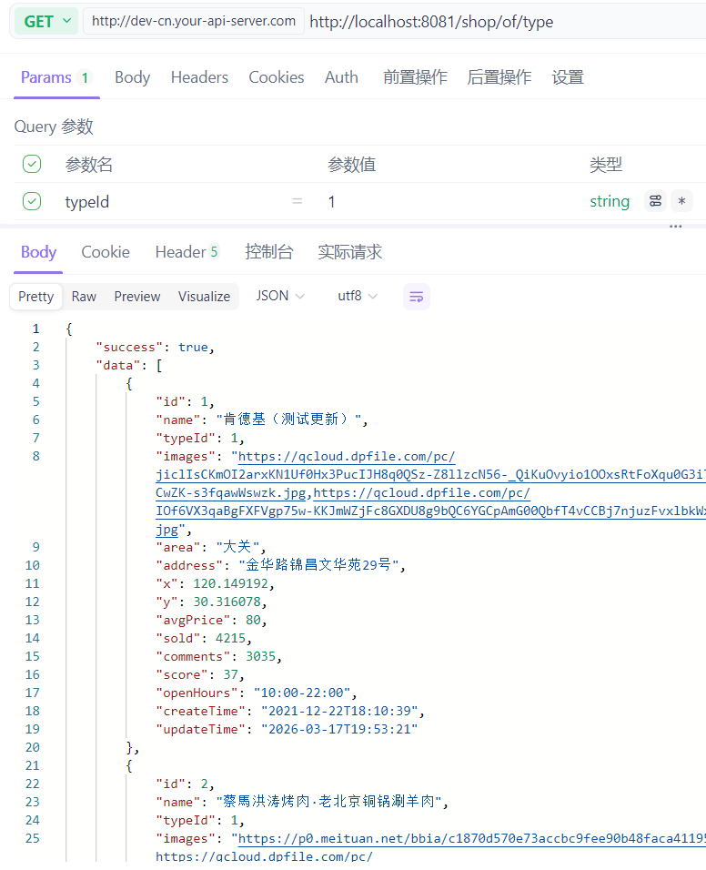Open the GET method dropdown

pos(46,22)
